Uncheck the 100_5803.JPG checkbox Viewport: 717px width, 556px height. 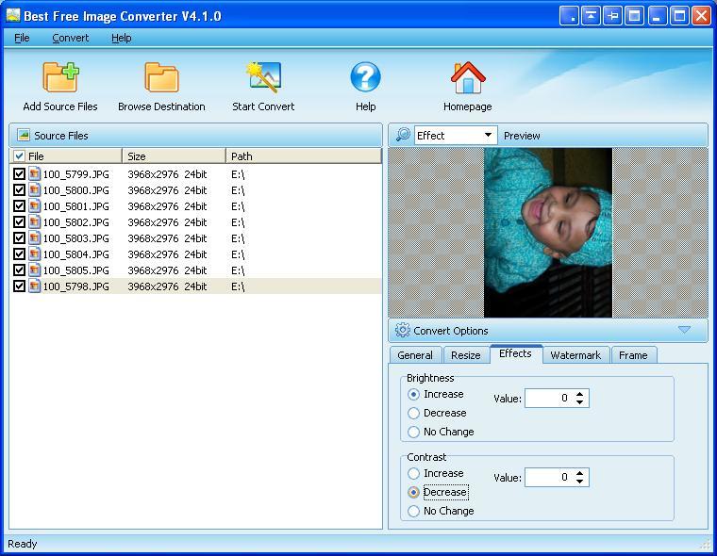[19, 237]
